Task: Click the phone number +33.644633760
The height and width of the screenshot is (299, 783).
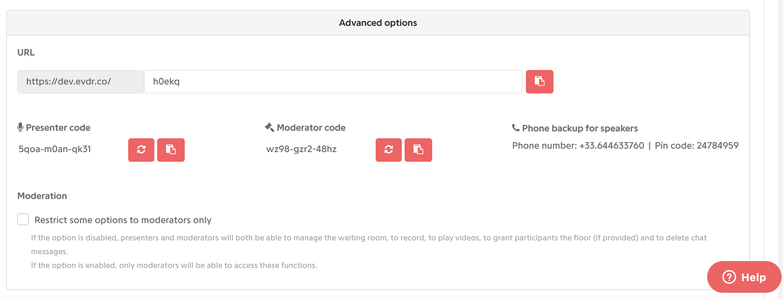Action: 612,146
